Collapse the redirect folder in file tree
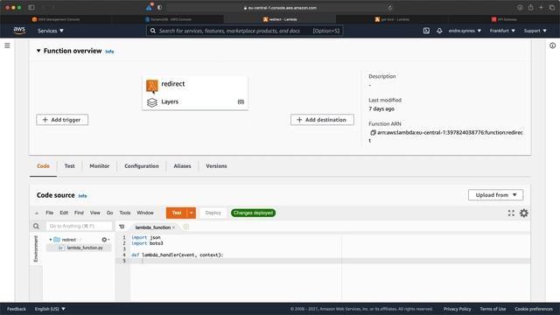The image size is (560, 315). pyautogui.click(x=51, y=240)
